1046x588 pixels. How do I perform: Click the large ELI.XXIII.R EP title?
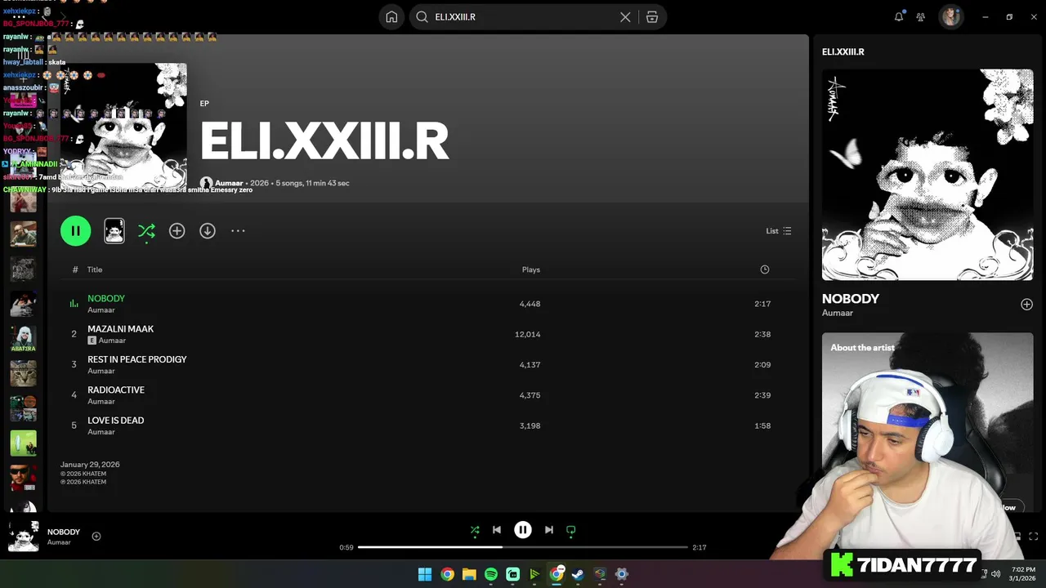pos(324,142)
